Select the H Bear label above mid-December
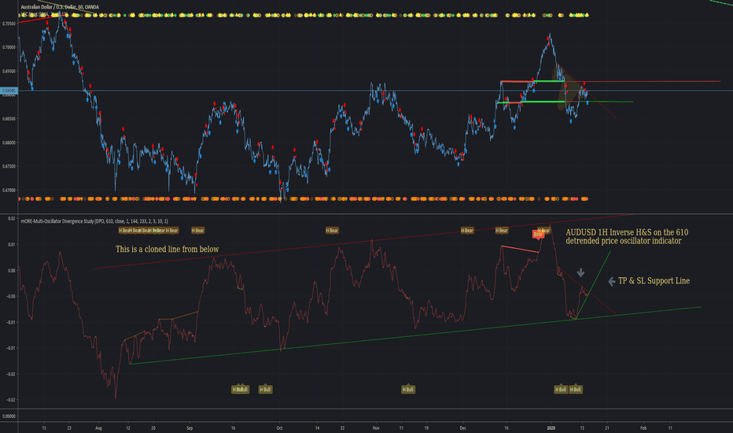 coord(502,231)
